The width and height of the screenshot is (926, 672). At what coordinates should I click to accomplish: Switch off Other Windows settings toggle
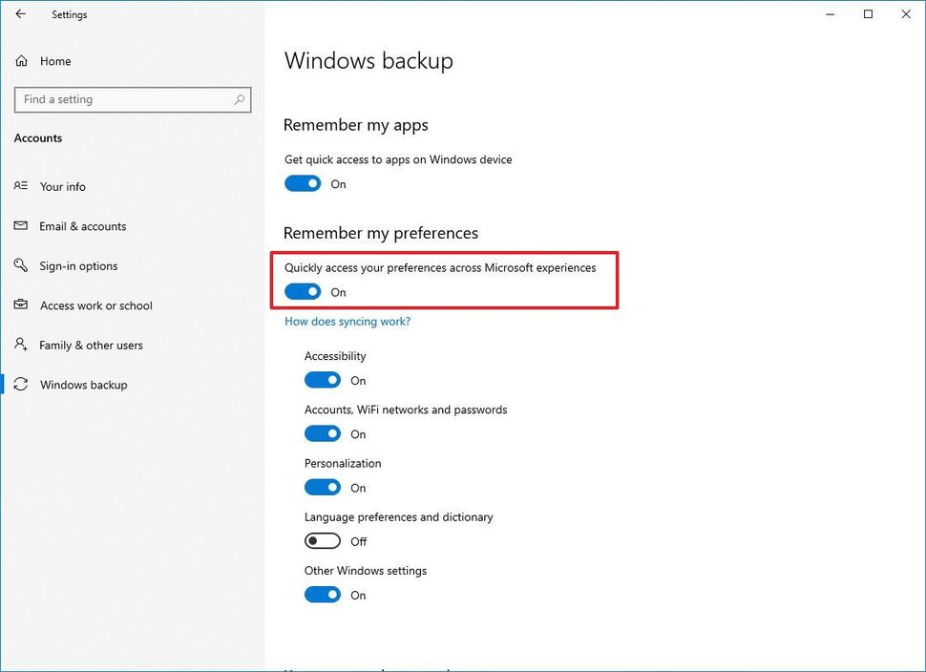click(322, 595)
